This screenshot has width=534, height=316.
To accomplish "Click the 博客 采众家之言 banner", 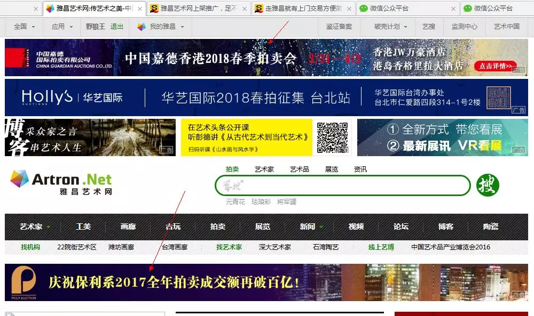I will (x=90, y=137).
